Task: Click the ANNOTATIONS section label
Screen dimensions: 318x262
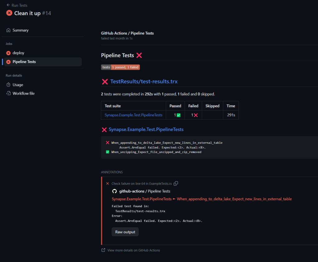Action: 112,172
